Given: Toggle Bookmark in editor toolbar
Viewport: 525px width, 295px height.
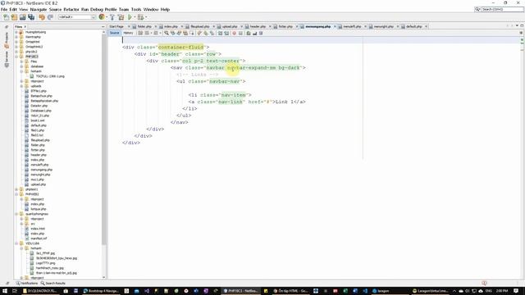Looking at the screenshot, I should pos(212,33).
